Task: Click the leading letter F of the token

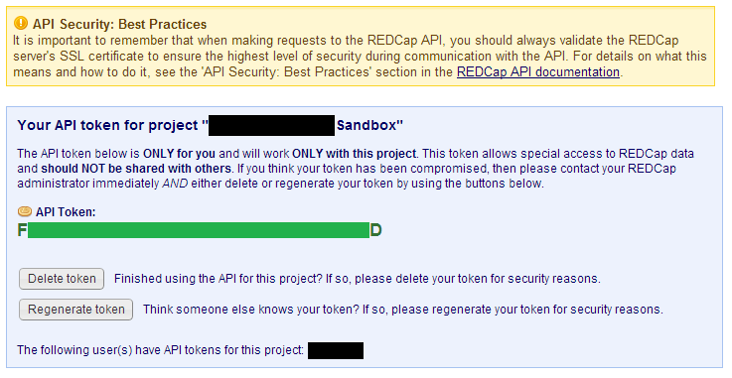Action: 22,230
